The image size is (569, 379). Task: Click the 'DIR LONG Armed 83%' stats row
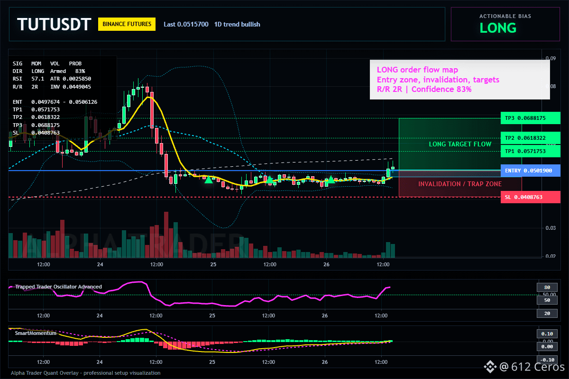tap(49, 71)
